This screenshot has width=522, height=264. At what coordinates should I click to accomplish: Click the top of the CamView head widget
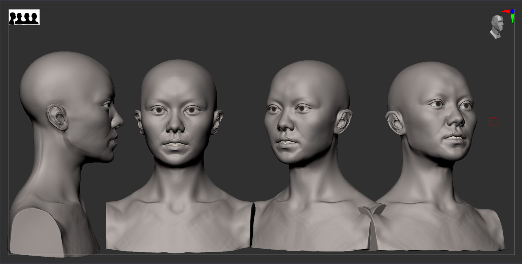tap(497, 17)
